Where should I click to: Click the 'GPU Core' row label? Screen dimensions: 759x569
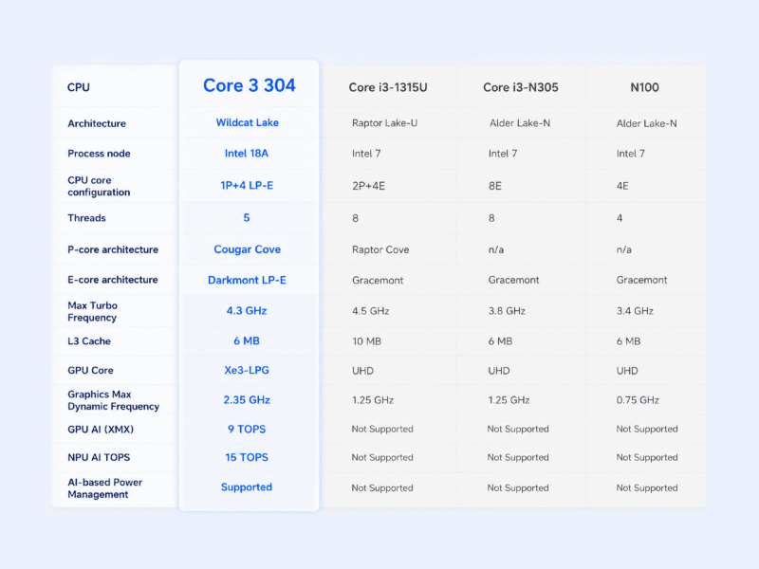[x=90, y=371]
